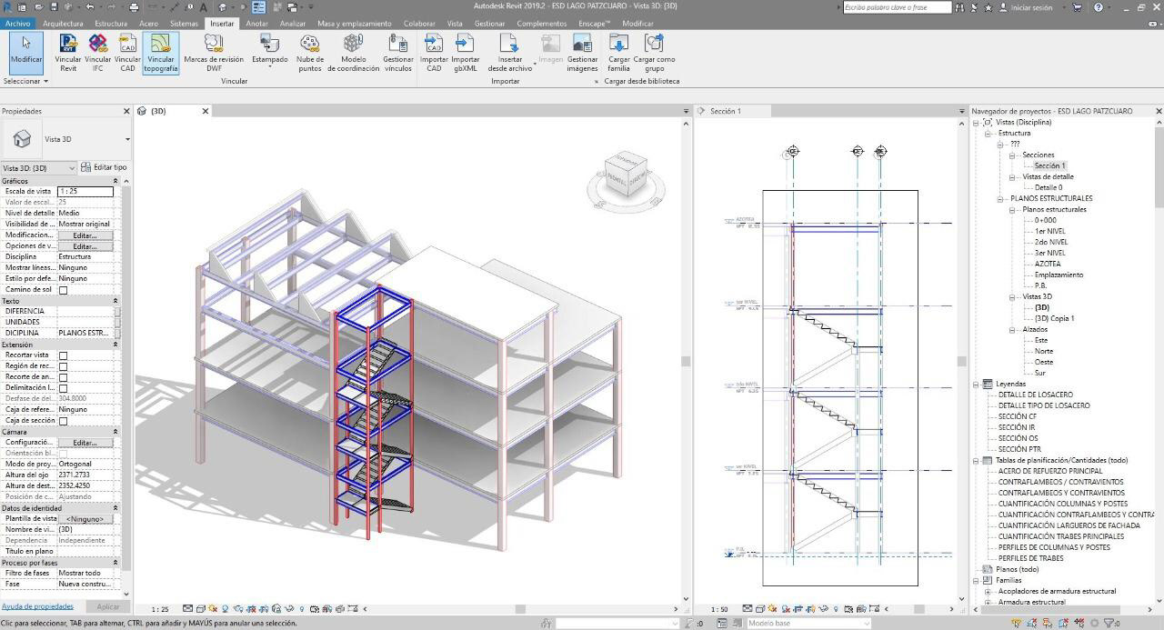Activate the Sección 1 view tab
Screen dimensions: 1164x630
[725, 111]
